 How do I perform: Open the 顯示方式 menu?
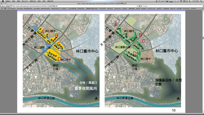[x=25, y=1]
